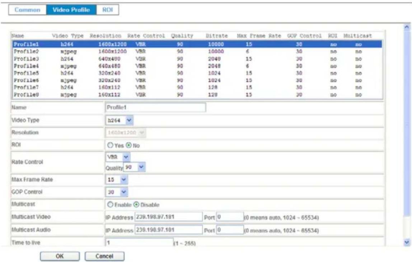Open the GOP Control dropdown showing 30
Image resolution: width=412 pixels, height=262 pixels.
tap(117, 192)
